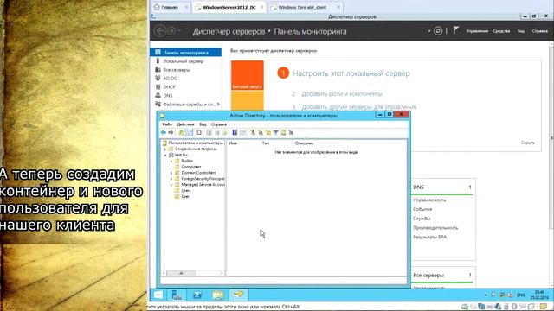This screenshot has width=554, height=311.
Task: Click the taskbar clock
Action: pyautogui.click(x=539, y=295)
